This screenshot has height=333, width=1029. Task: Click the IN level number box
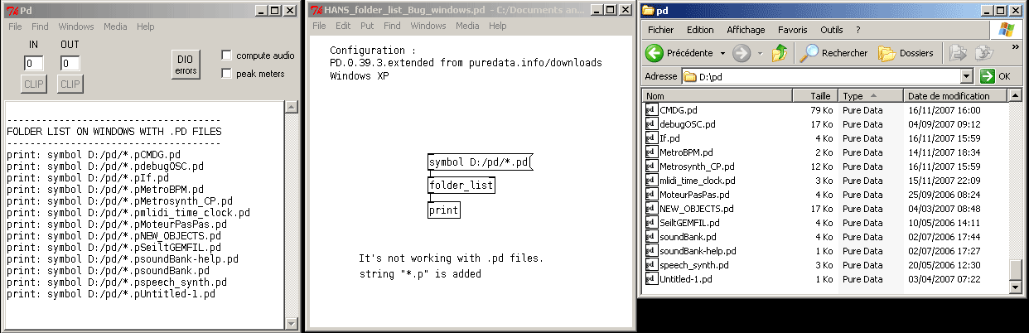[x=34, y=63]
